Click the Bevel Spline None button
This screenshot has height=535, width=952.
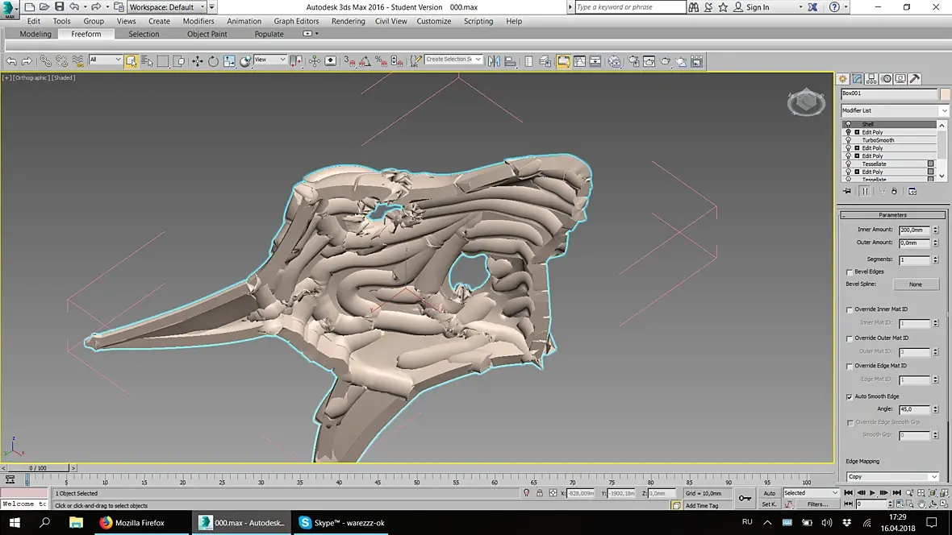pos(916,284)
